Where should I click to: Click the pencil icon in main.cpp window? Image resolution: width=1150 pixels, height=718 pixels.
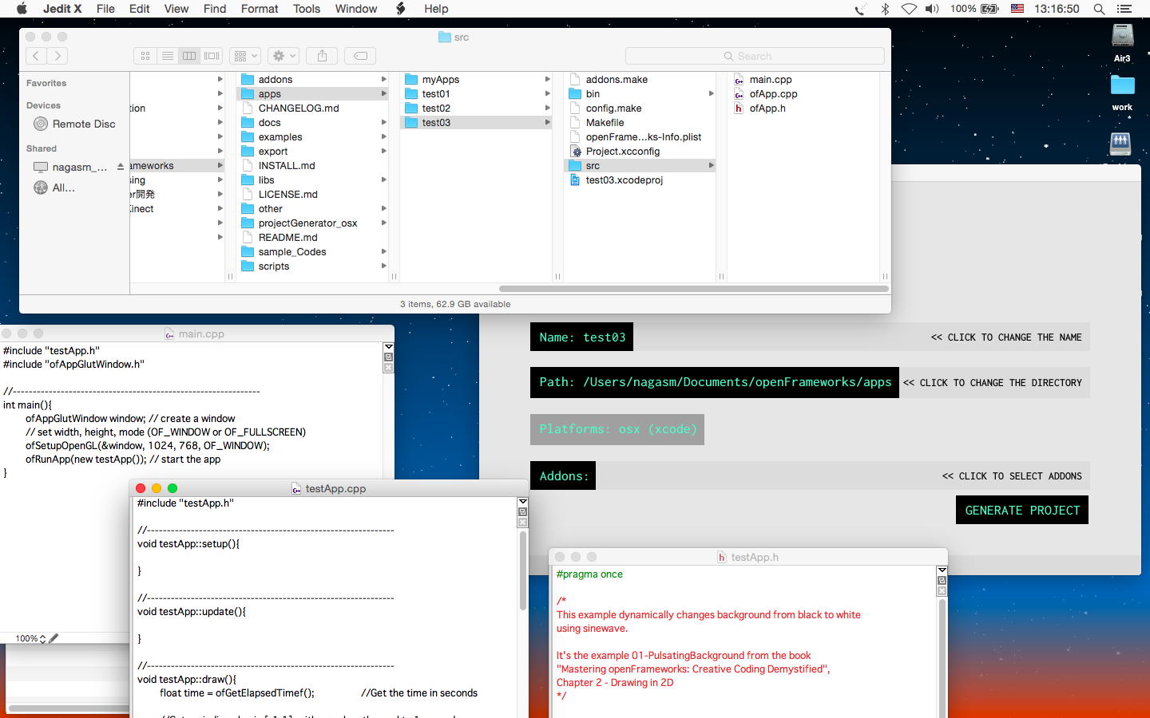[54, 638]
